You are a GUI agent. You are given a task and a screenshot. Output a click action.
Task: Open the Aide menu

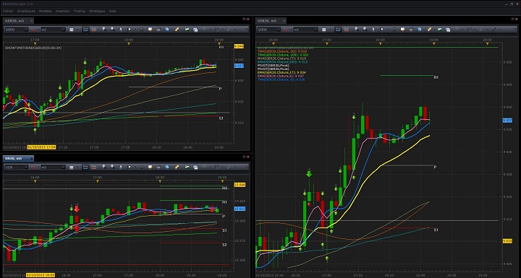[x=113, y=11]
